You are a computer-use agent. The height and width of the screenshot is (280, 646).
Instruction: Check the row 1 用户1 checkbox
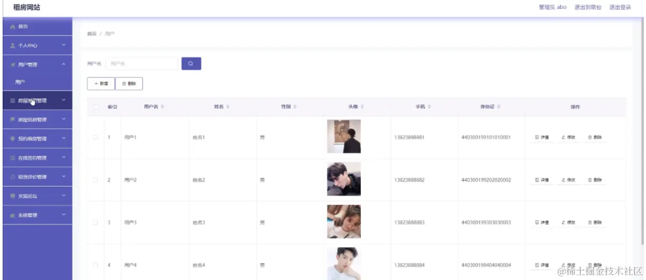click(x=96, y=137)
